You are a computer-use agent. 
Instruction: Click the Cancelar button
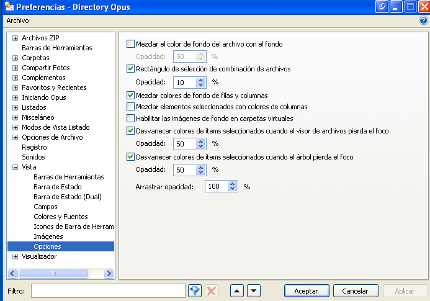355,291
